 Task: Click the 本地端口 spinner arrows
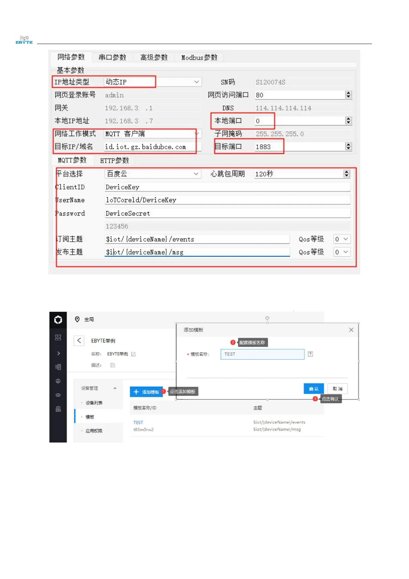coord(348,121)
